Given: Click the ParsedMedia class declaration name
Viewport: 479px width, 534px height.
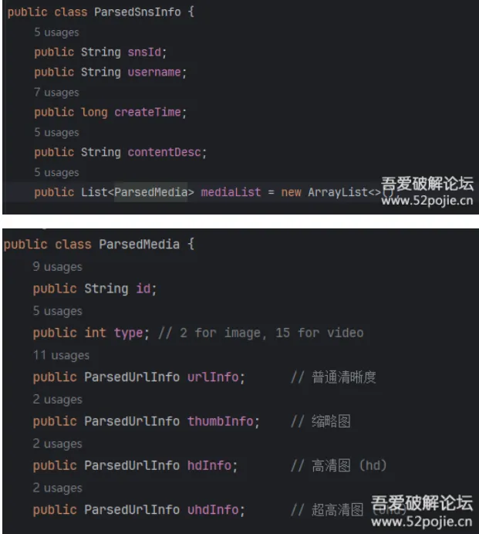Looking at the screenshot, I should (140, 244).
